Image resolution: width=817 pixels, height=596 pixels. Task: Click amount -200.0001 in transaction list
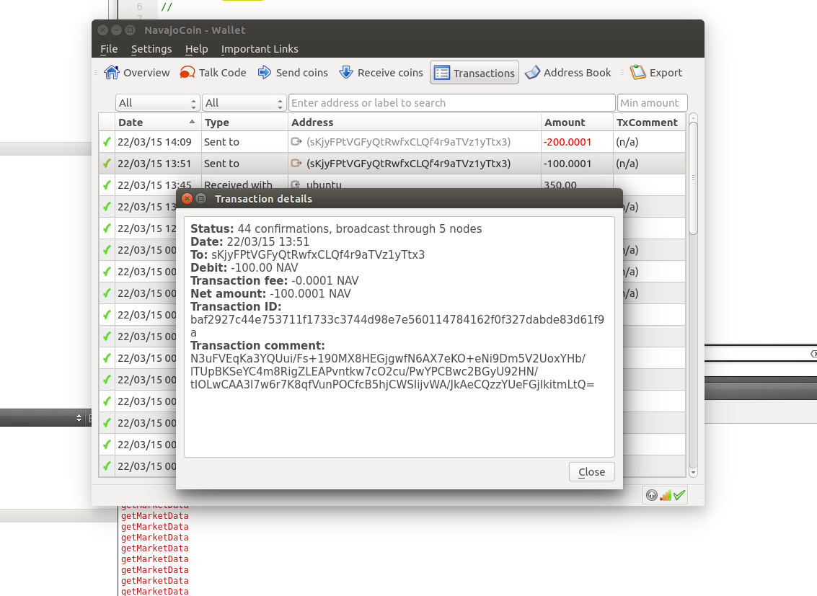point(568,141)
